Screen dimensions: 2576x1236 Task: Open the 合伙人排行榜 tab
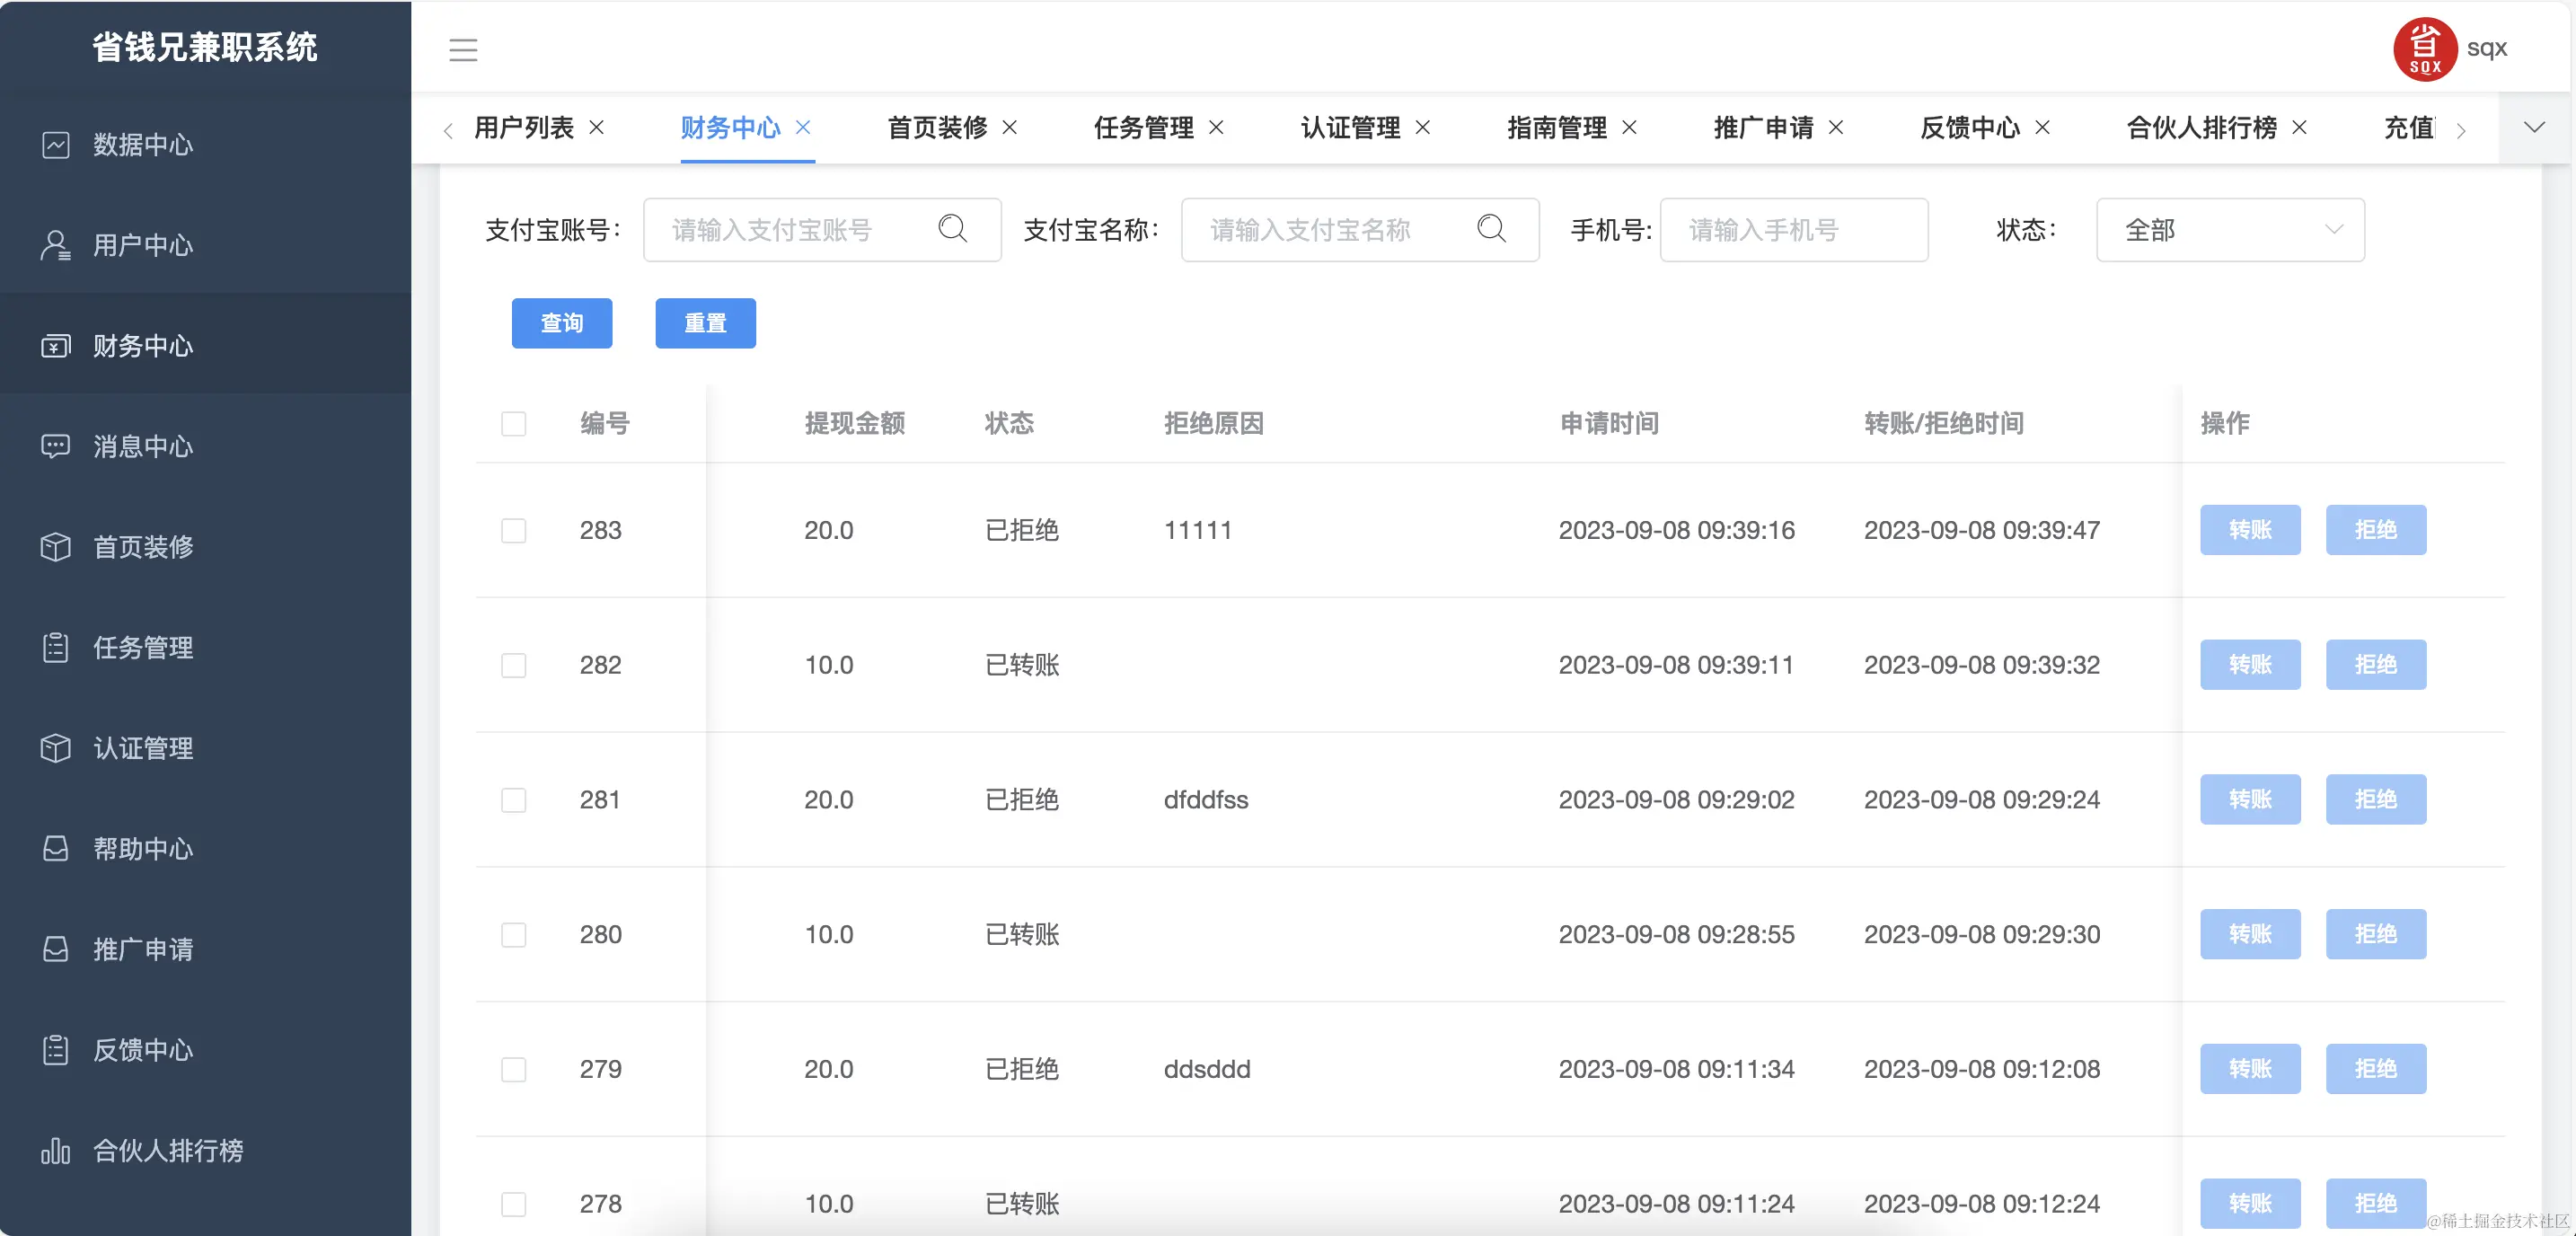pyautogui.click(x=2201, y=127)
